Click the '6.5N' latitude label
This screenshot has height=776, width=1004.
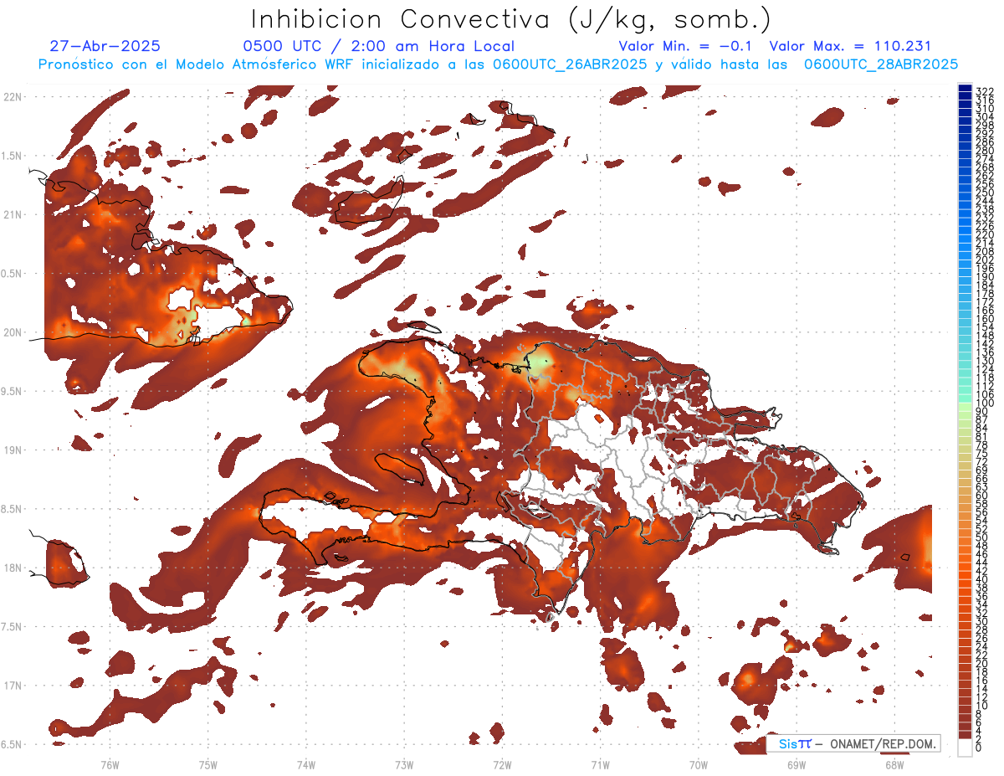pyautogui.click(x=12, y=744)
